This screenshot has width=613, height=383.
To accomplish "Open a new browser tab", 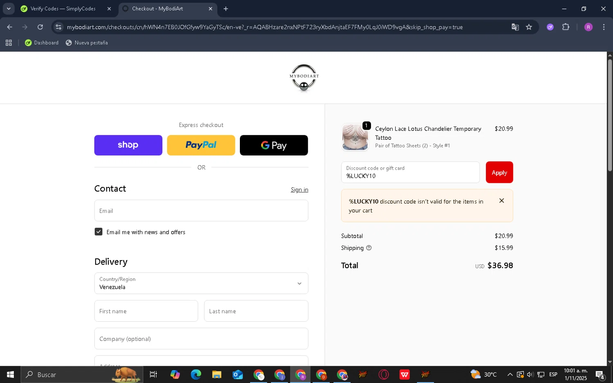I will coord(226,9).
